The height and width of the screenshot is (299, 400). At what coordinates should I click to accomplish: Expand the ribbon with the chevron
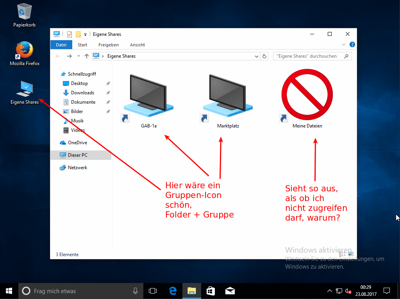pos(344,45)
